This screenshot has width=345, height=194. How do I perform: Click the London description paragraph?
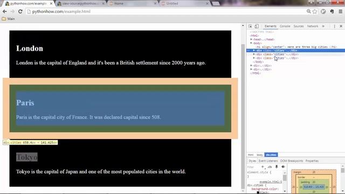click(111, 63)
